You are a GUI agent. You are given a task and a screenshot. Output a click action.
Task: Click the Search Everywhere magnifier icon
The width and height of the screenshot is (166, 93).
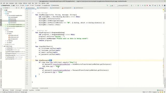pyautogui.click(x=162, y=5)
